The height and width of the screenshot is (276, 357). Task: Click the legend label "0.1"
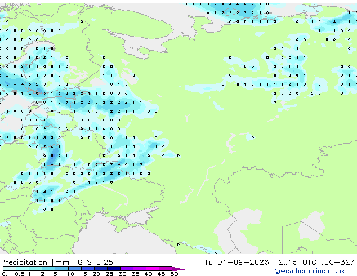tap(6, 274)
